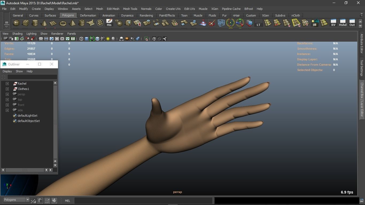Create a polygon pipe from the shelf
This screenshot has width=365, height=205.
(x=81, y=23)
